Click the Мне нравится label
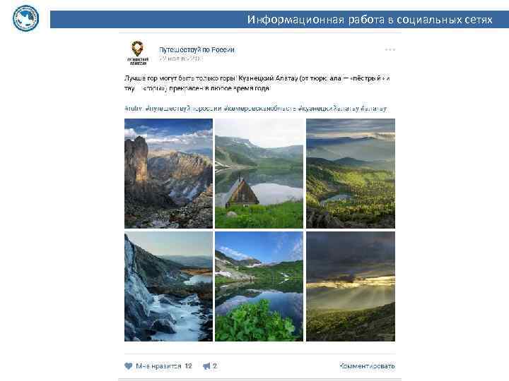Viewport: 509px width, 381px height. tap(158, 366)
